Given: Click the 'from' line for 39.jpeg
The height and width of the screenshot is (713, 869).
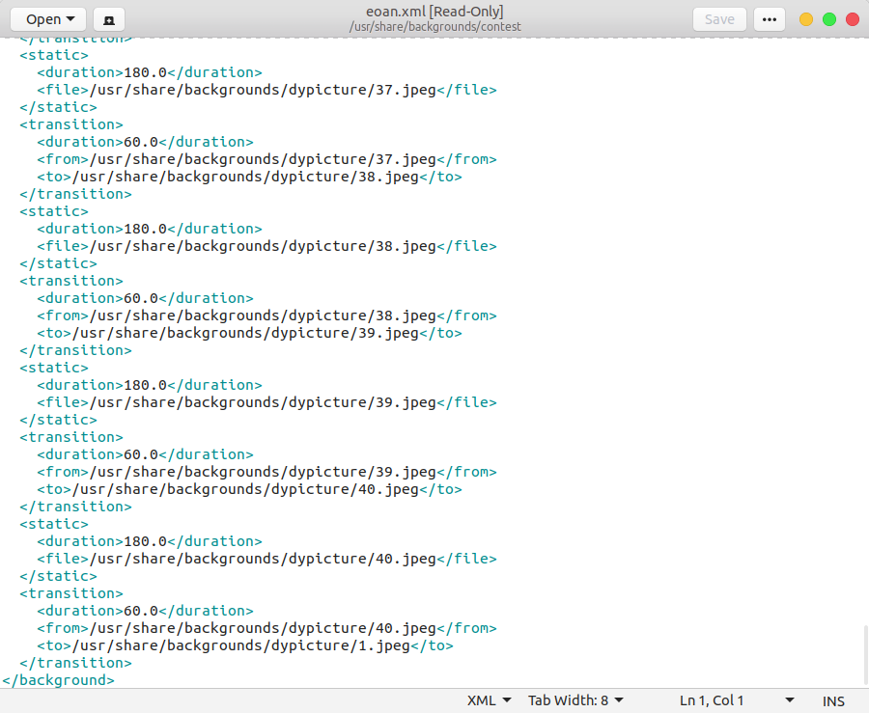Looking at the screenshot, I should (266, 472).
